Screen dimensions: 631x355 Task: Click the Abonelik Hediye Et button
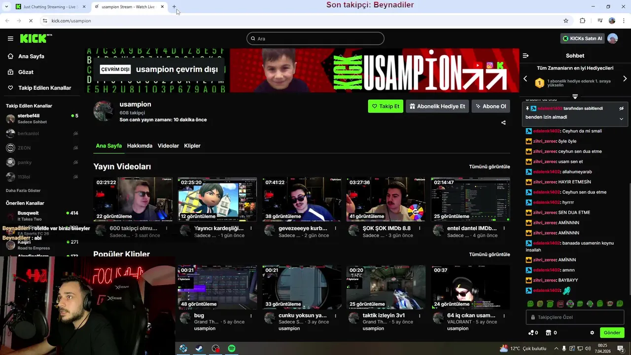point(437,106)
